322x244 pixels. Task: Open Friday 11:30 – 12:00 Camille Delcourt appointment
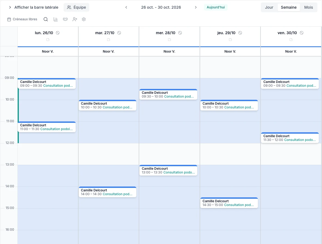point(290,138)
